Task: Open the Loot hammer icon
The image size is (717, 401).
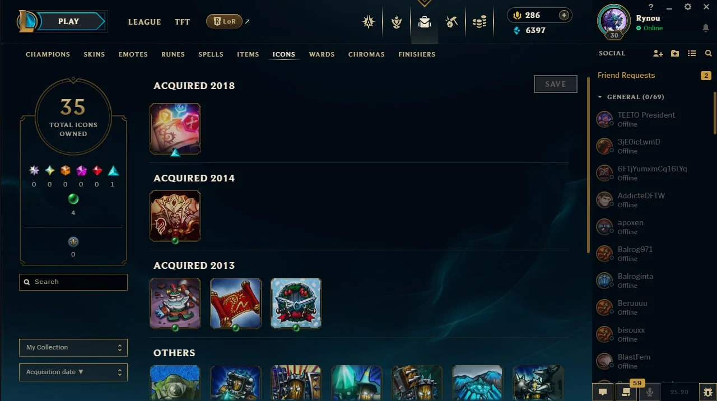Action: [451, 22]
